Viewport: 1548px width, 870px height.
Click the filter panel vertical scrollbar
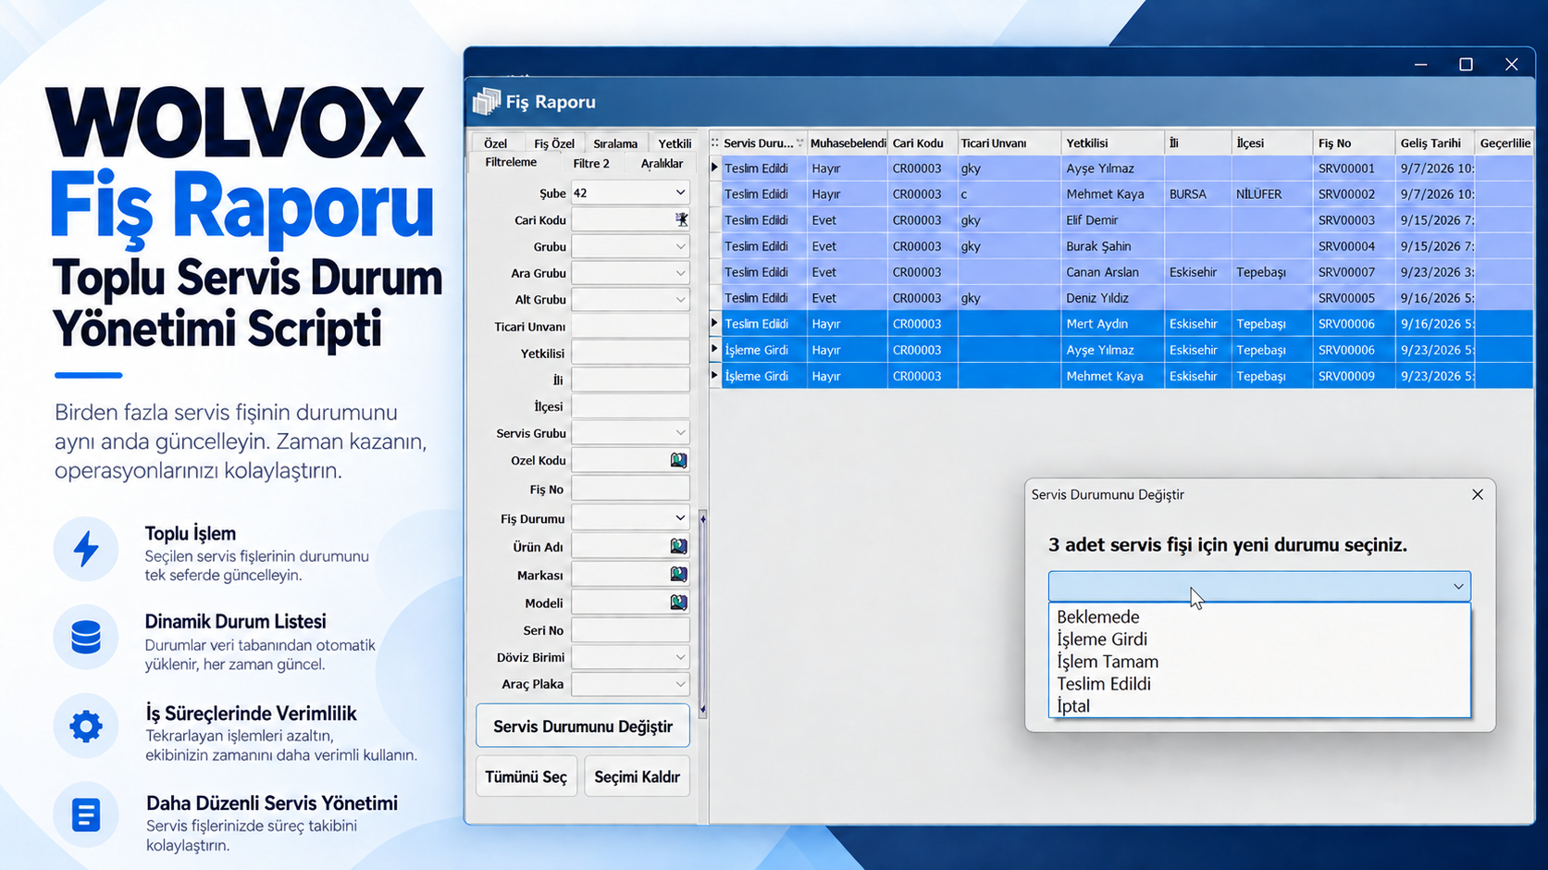point(703,613)
